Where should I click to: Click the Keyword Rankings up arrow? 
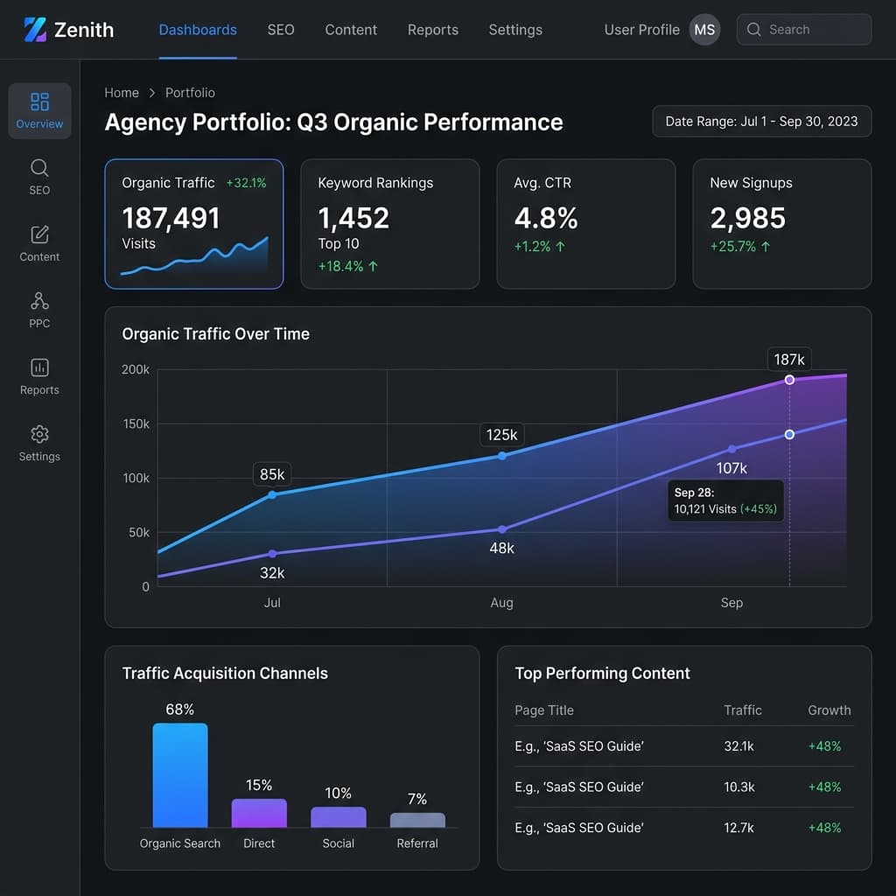[x=373, y=266]
